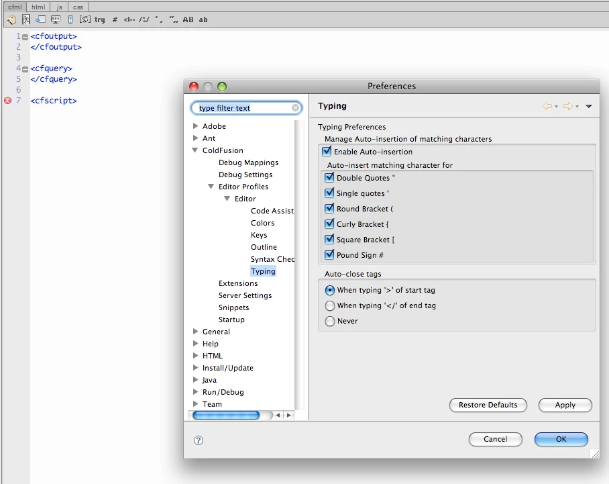Select Colors in the preferences tree
Screen dimensions: 609x484
(x=262, y=223)
